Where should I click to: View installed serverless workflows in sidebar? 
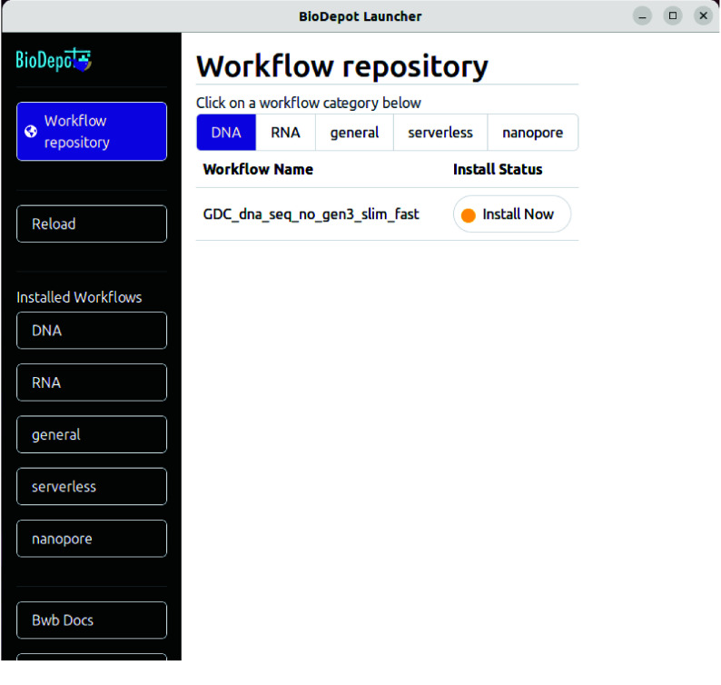[92, 486]
